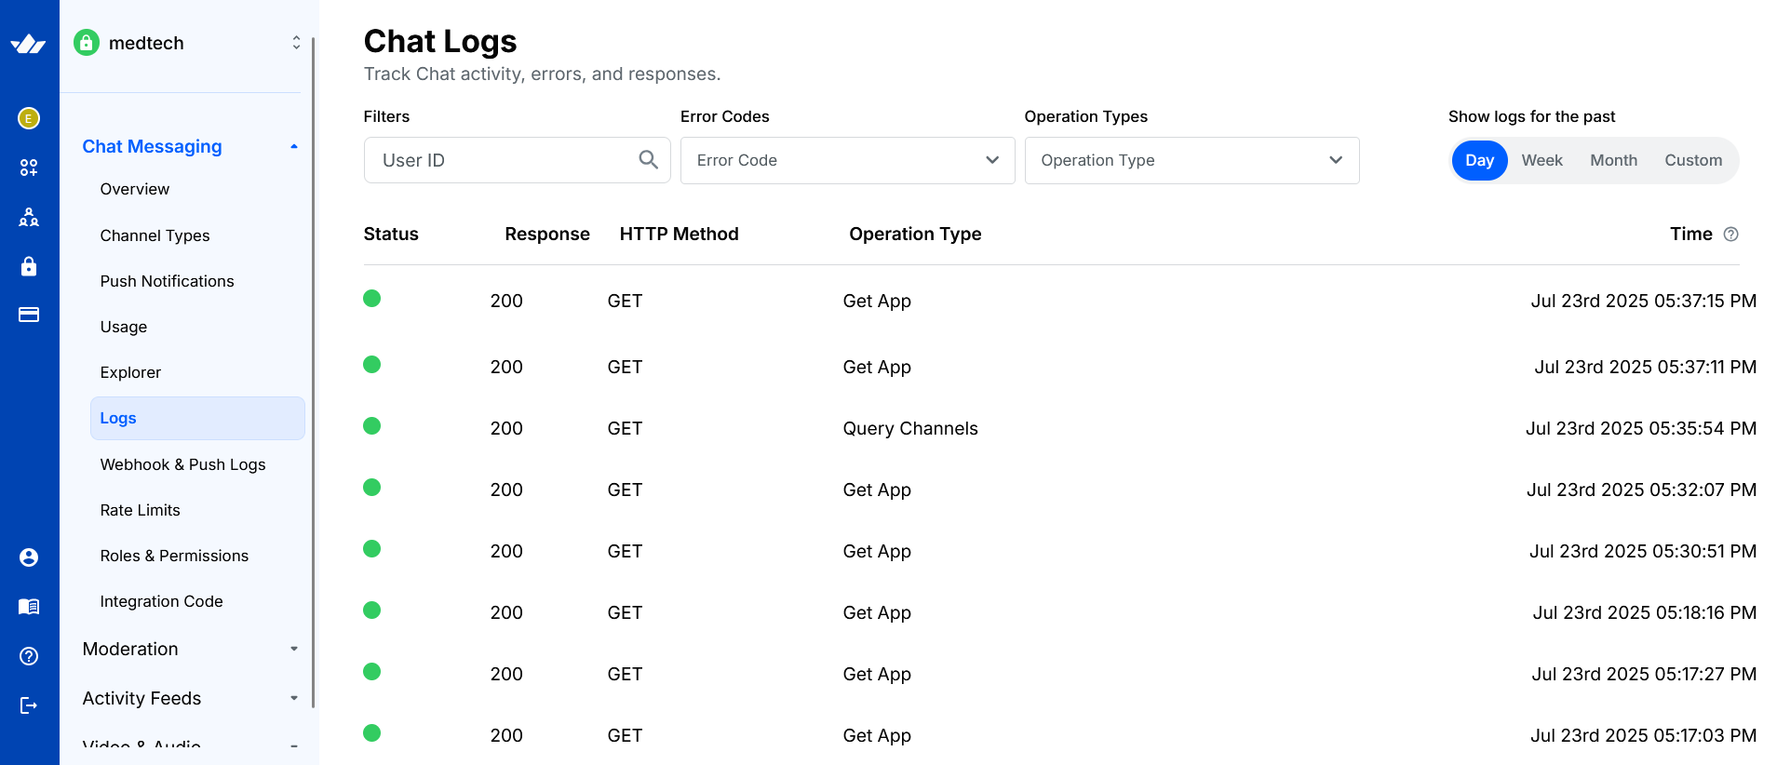Open the organization members icon

[x=29, y=218]
